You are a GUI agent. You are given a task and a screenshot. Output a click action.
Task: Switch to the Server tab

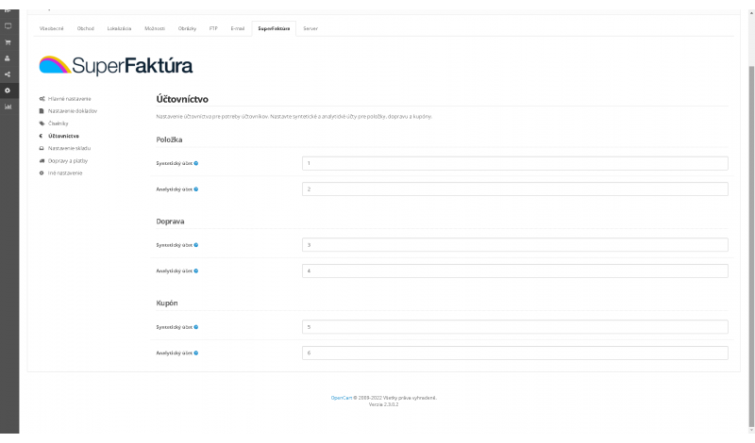(x=310, y=28)
